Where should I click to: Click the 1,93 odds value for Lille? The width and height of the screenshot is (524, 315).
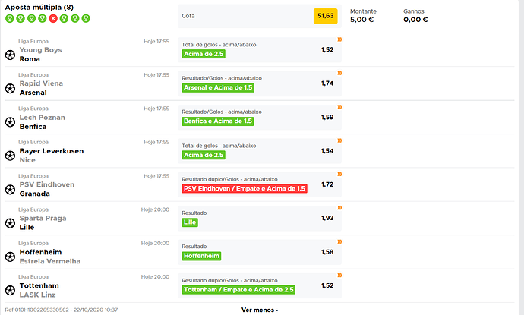(x=327, y=218)
